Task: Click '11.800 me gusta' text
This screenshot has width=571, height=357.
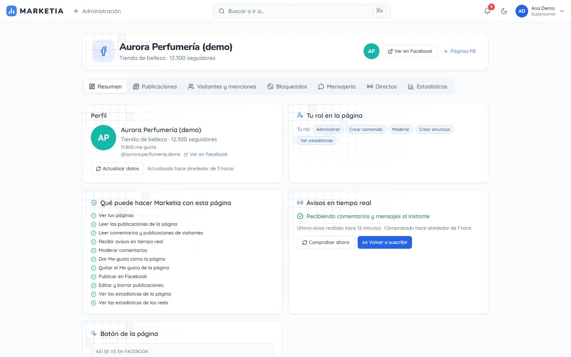Action: pos(138,147)
